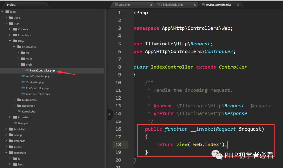The image size is (283, 168).
Task: Collapse the Http folder chevron
Action: pos(10,41)
